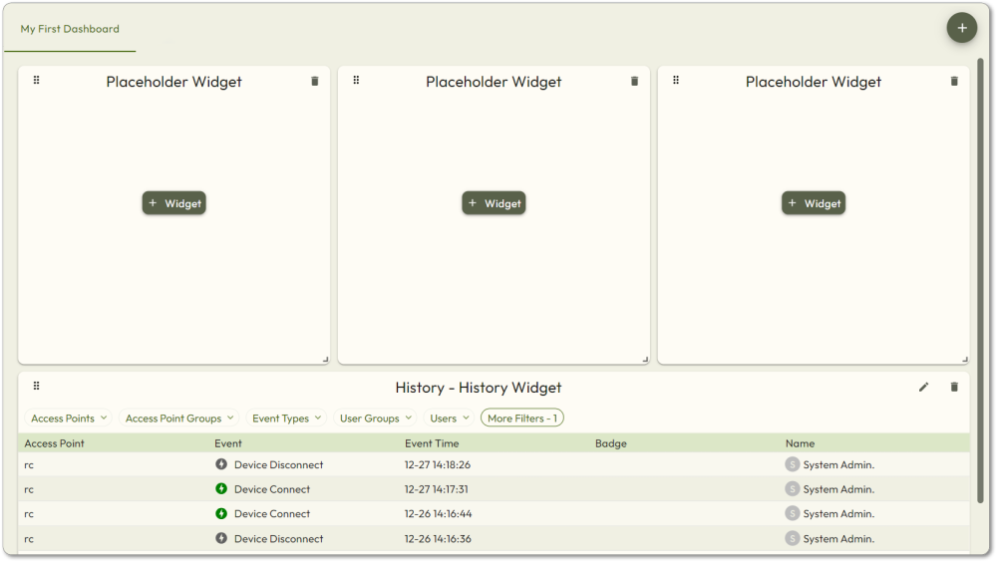The image size is (997, 562).
Task: Click rc access point in 14:18:26 row
Action: [x=29, y=465]
